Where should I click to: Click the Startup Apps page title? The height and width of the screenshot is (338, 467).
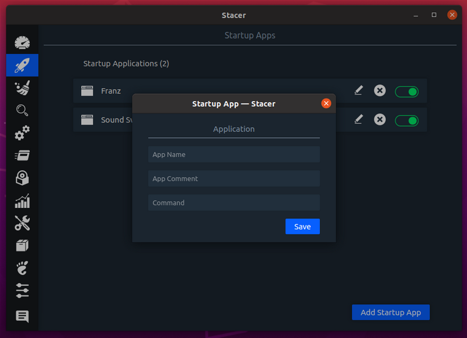(x=250, y=36)
